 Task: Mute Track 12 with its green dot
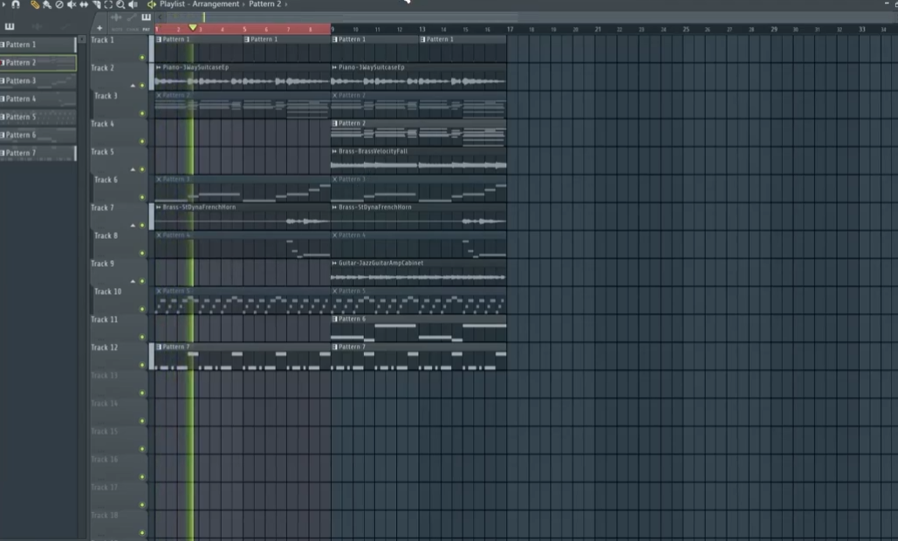pos(142,366)
